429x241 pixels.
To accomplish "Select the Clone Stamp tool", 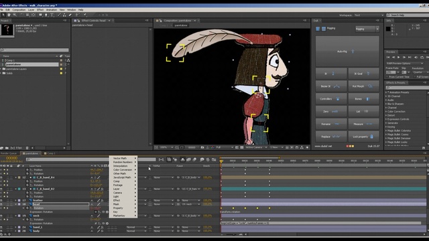I will pos(64,15).
